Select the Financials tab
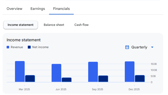Image resolution: width=168 pixels, height=95 pixels. (x=62, y=9)
